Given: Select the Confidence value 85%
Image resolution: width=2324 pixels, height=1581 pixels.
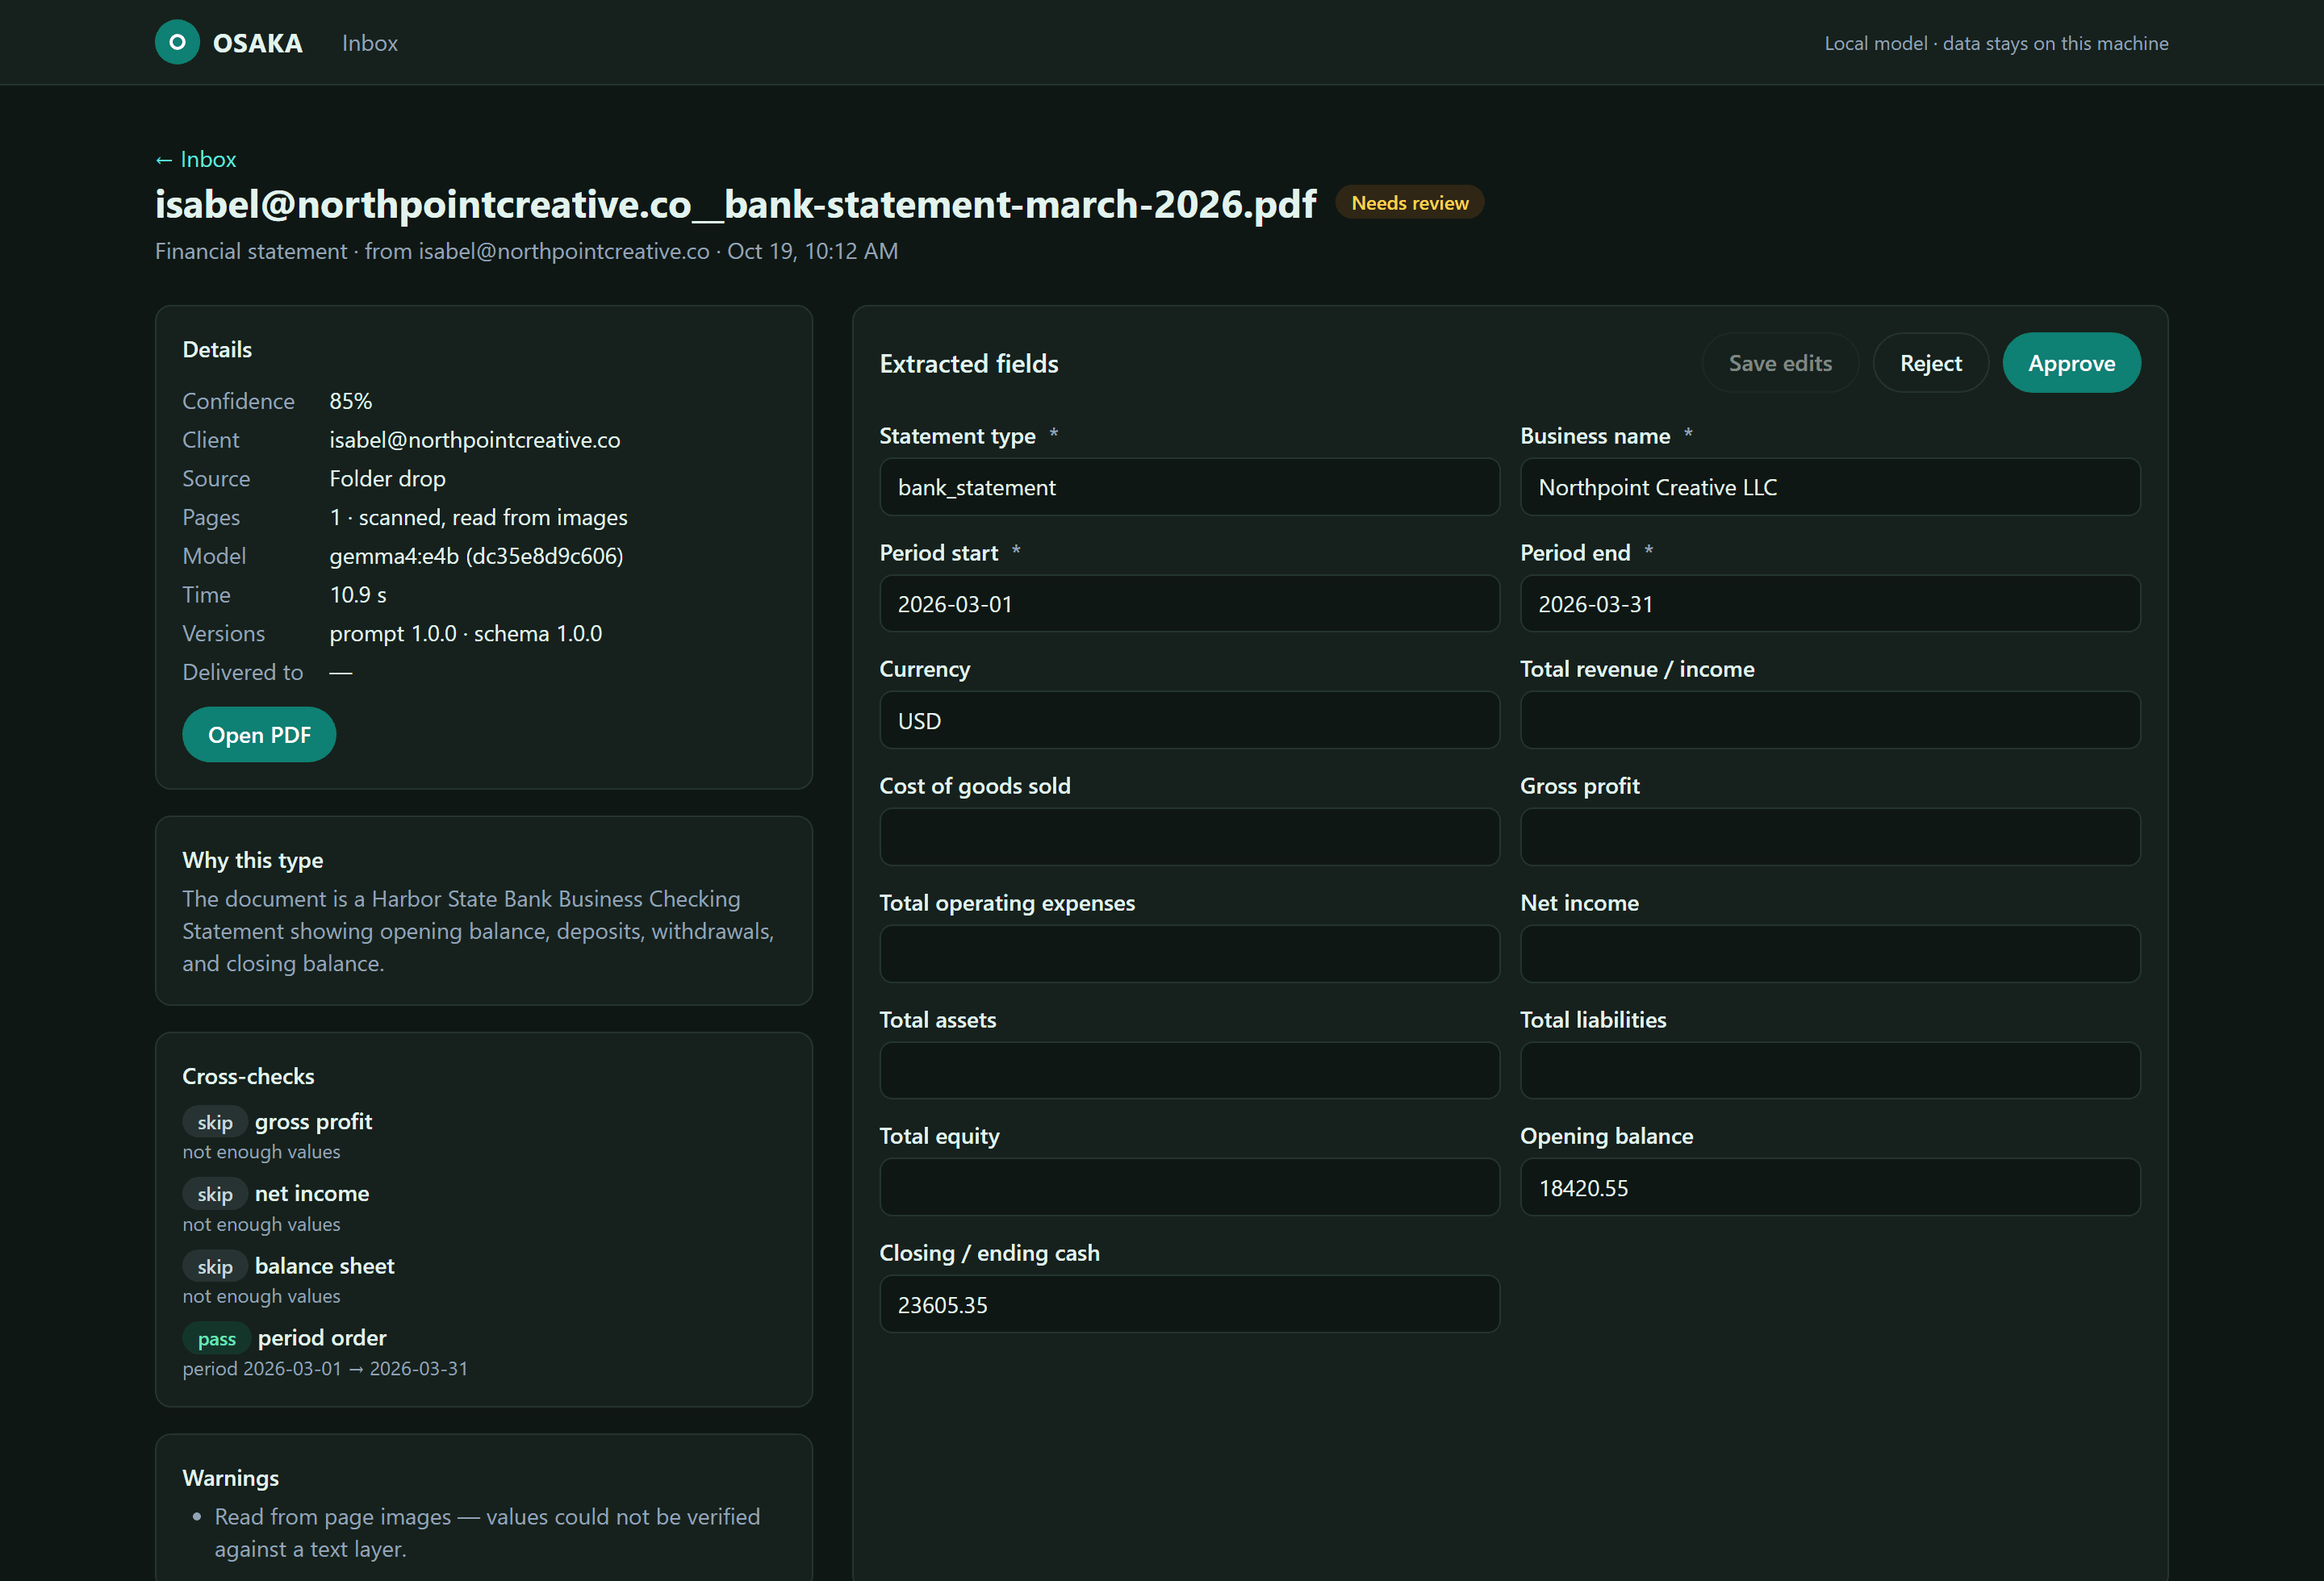Looking at the screenshot, I should coord(350,401).
